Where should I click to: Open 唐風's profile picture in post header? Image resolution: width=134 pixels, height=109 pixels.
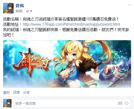[x=8, y=8]
